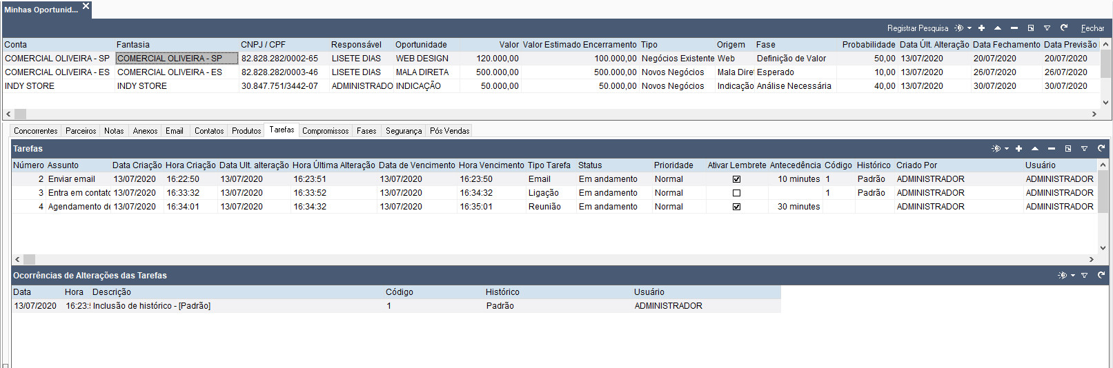Image resolution: width=1113 pixels, height=368 pixels.
Task: Click the funnel filter icon in the Ocorrências header
Action: pyautogui.click(x=1084, y=276)
